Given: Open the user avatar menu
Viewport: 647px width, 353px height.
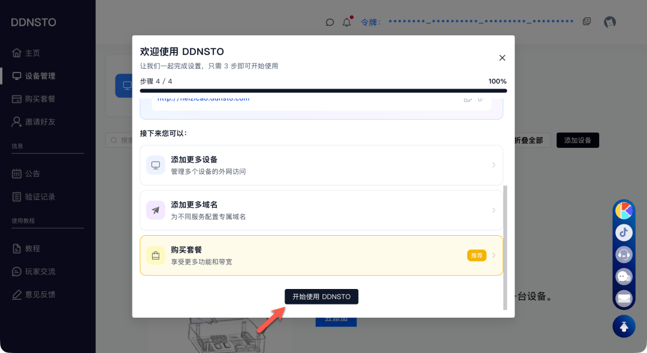Looking at the screenshot, I should (610, 22).
